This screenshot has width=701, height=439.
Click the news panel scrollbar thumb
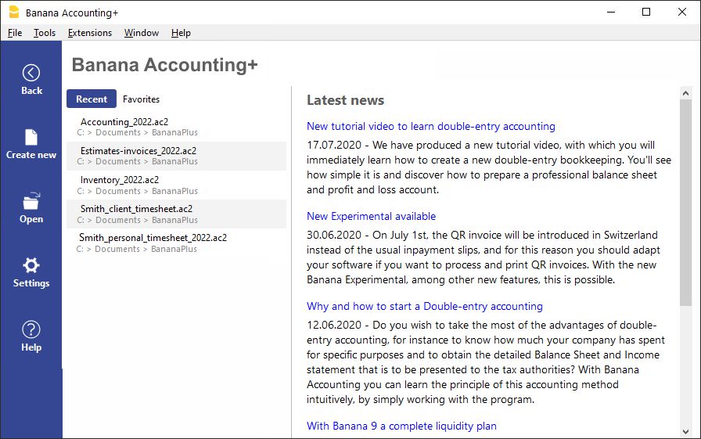686,203
